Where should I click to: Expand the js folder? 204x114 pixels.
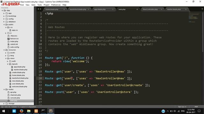(6, 33)
